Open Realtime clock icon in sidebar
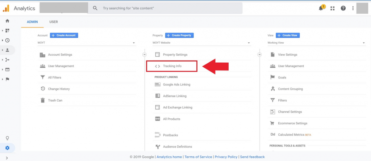The image size is (371, 161). [x=7, y=40]
